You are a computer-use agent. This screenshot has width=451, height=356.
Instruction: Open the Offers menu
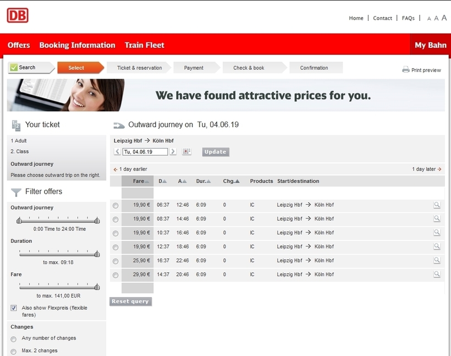[19, 45]
